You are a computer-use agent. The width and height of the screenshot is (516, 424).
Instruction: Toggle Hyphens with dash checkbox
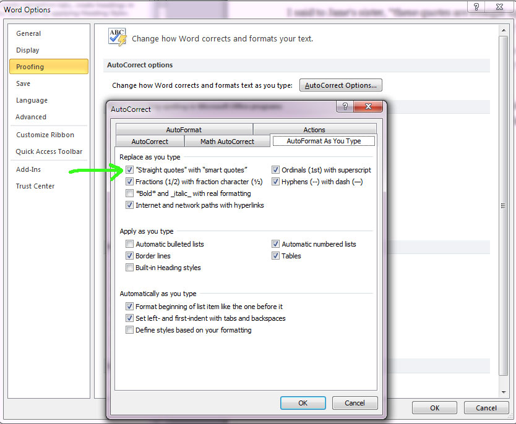(275, 182)
